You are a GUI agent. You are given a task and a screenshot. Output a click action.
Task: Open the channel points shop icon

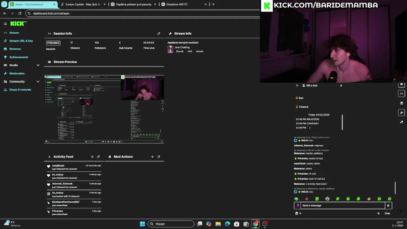[297, 214]
